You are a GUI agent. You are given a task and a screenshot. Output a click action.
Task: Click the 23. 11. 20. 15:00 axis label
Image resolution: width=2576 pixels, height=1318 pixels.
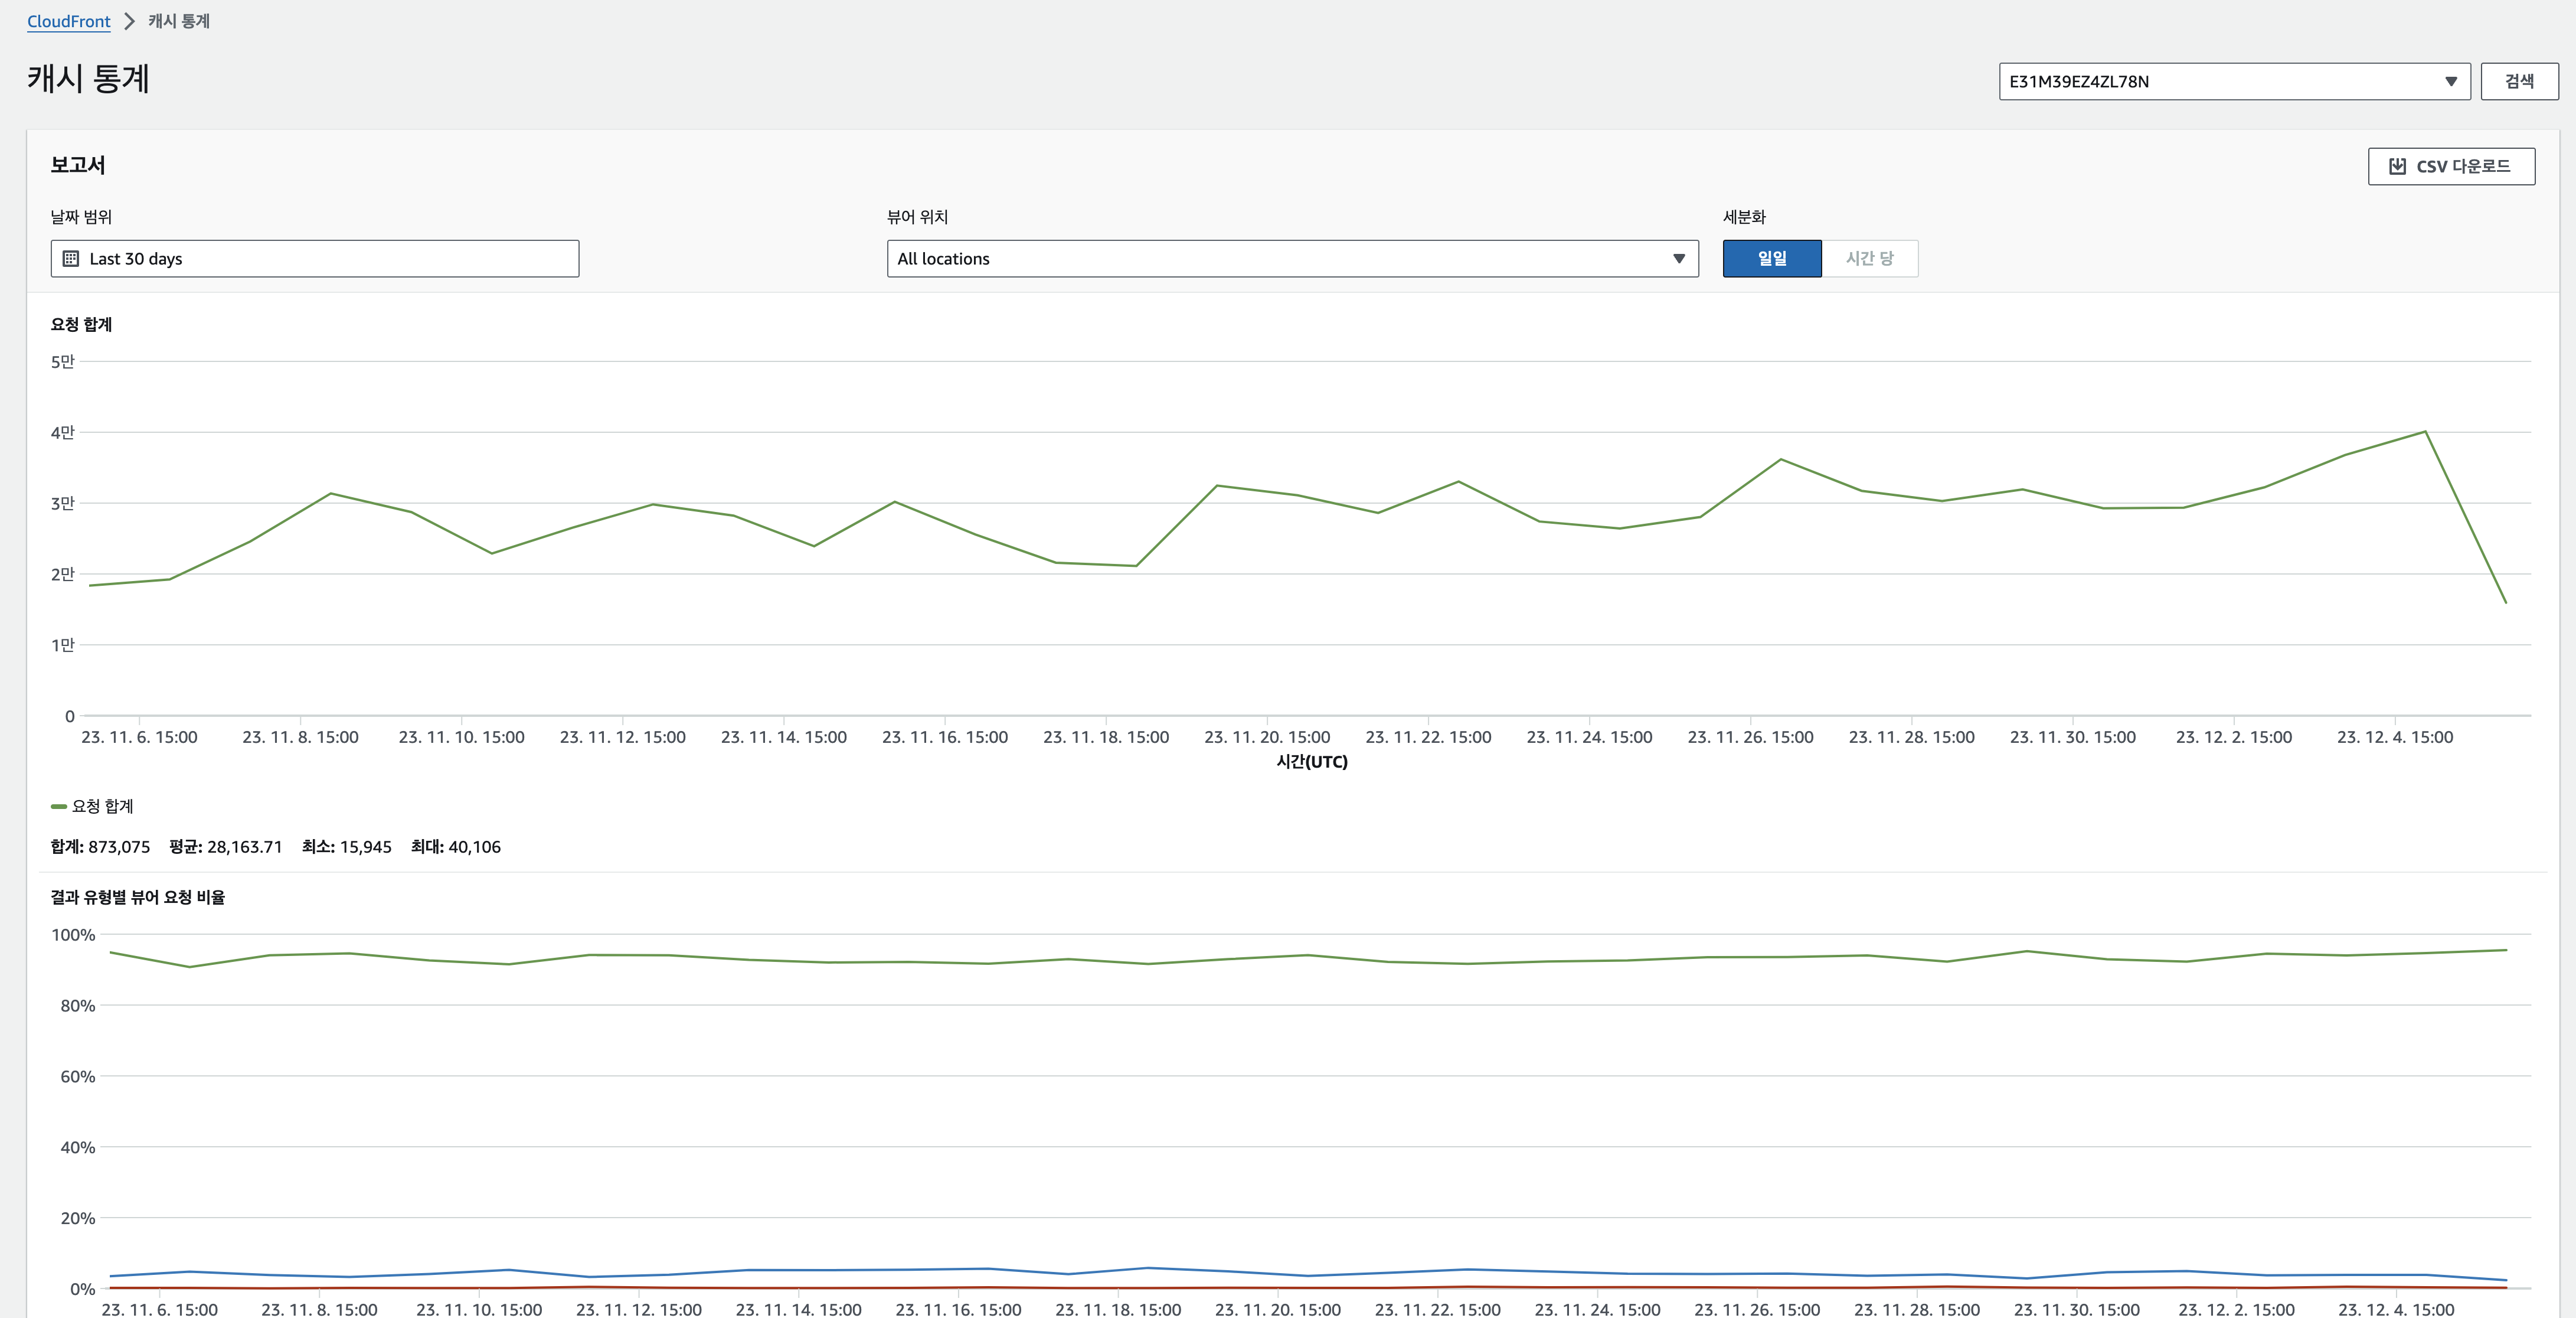(x=1266, y=737)
